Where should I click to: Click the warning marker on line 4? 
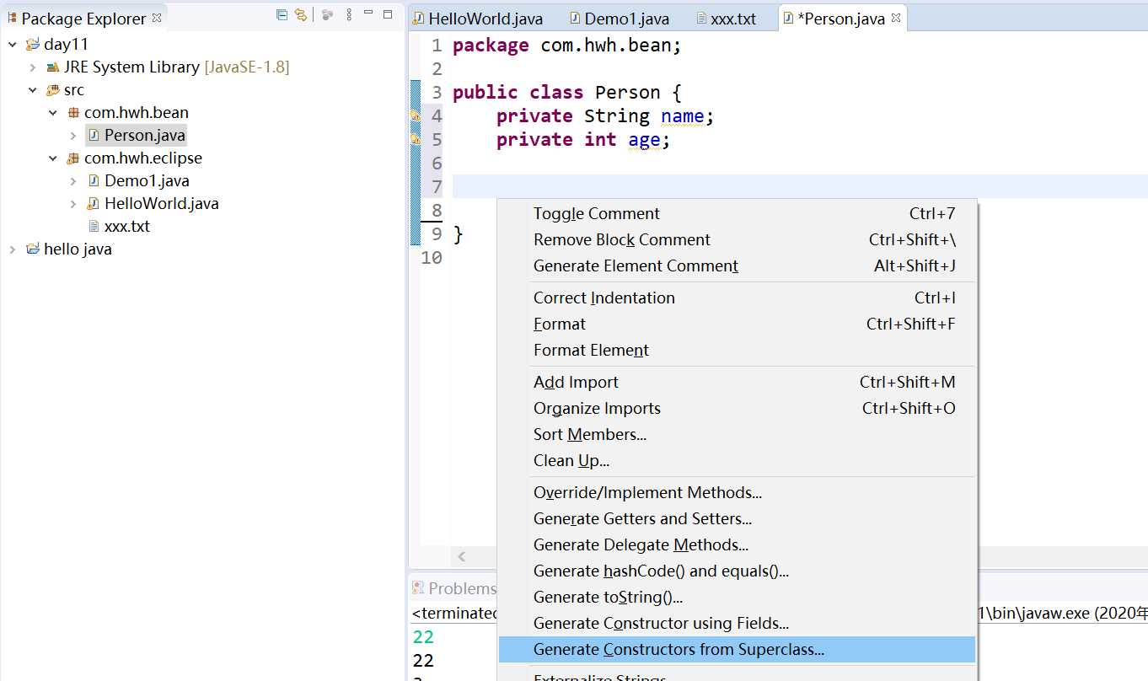(x=416, y=115)
